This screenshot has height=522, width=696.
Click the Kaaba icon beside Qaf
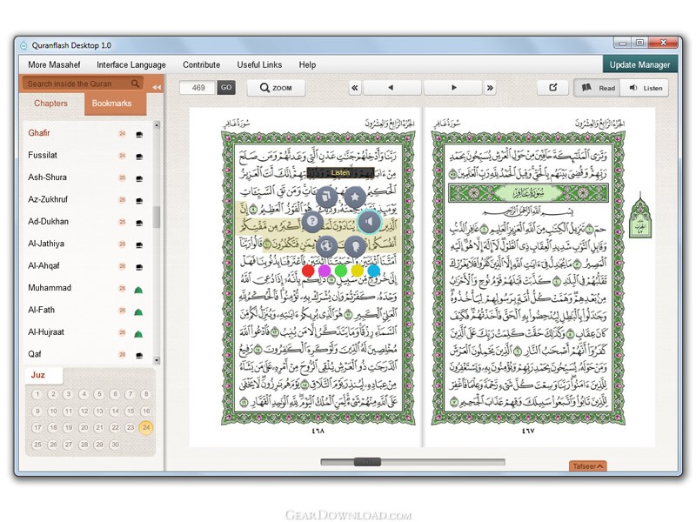[x=139, y=355]
